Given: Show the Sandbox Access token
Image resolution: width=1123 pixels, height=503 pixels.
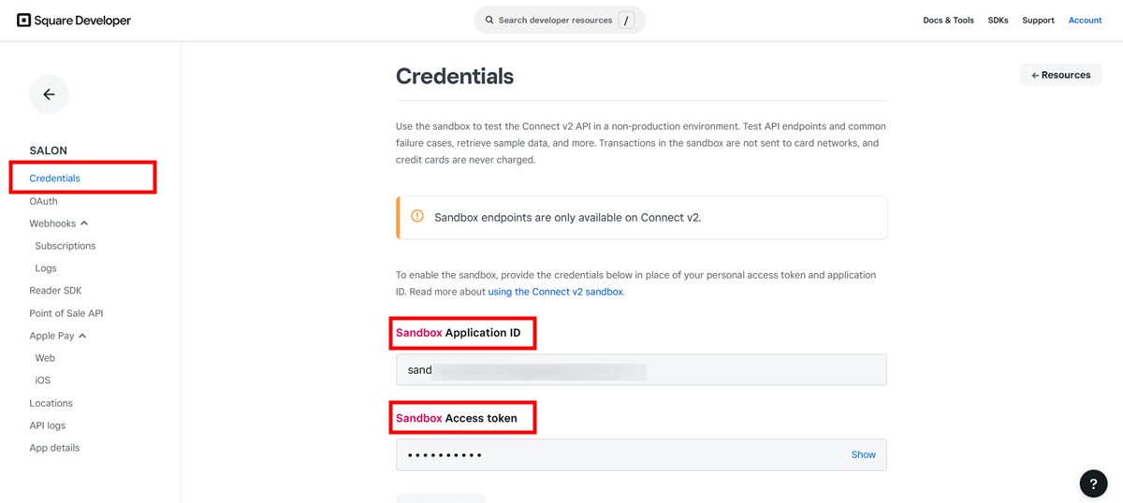Looking at the screenshot, I should pyautogui.click(x=863, y=454).
